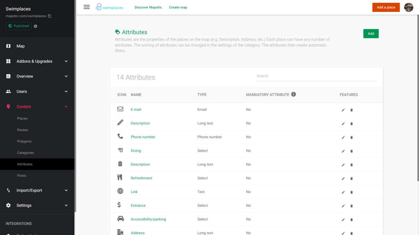Open the Phone number attribute link
Image resolution: width=419 pixels, height=235 pixels.
click(x=143, y=137)
